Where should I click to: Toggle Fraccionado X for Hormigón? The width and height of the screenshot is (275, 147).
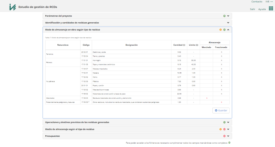221,60
